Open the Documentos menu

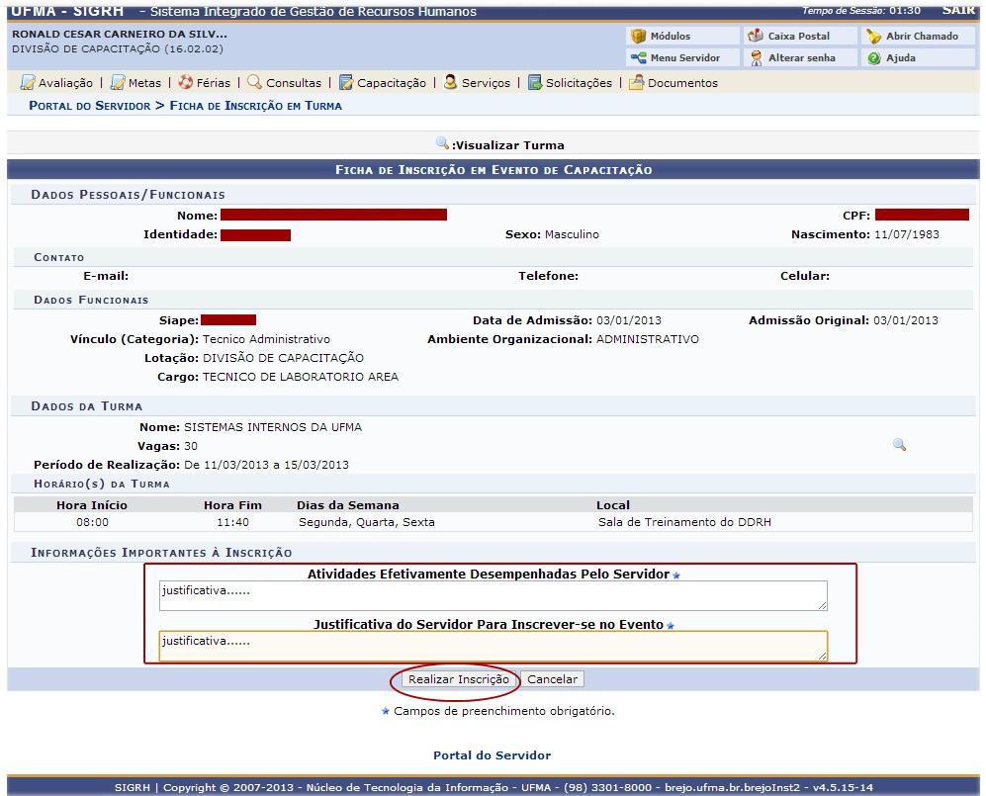click(673, 83)
